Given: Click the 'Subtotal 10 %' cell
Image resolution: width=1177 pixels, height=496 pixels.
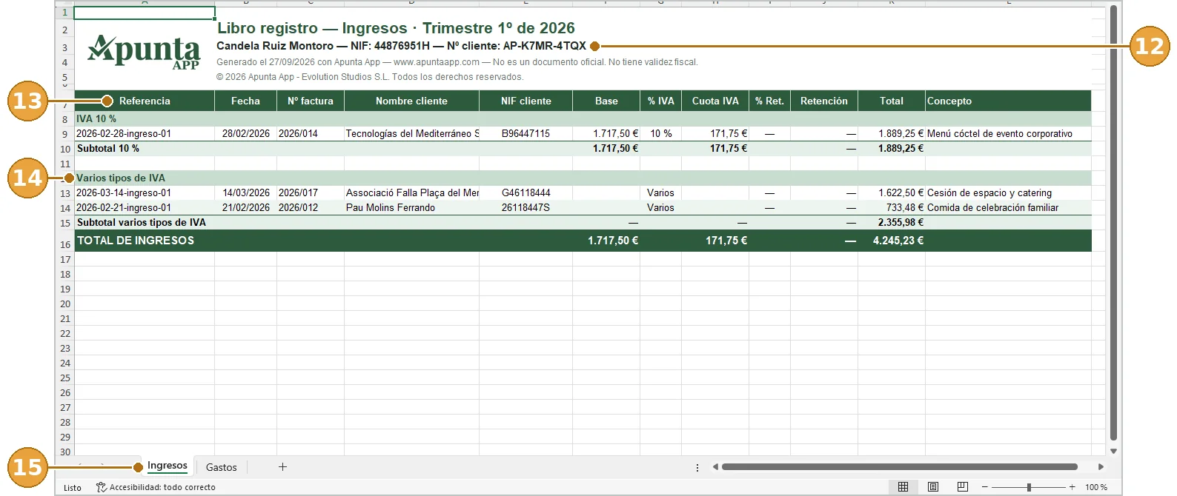Looking at the screenshot, I should point(145,149).
